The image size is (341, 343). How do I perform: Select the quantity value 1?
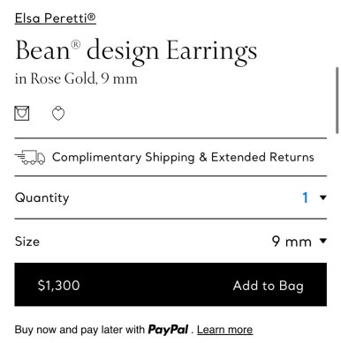pos(306,198)
